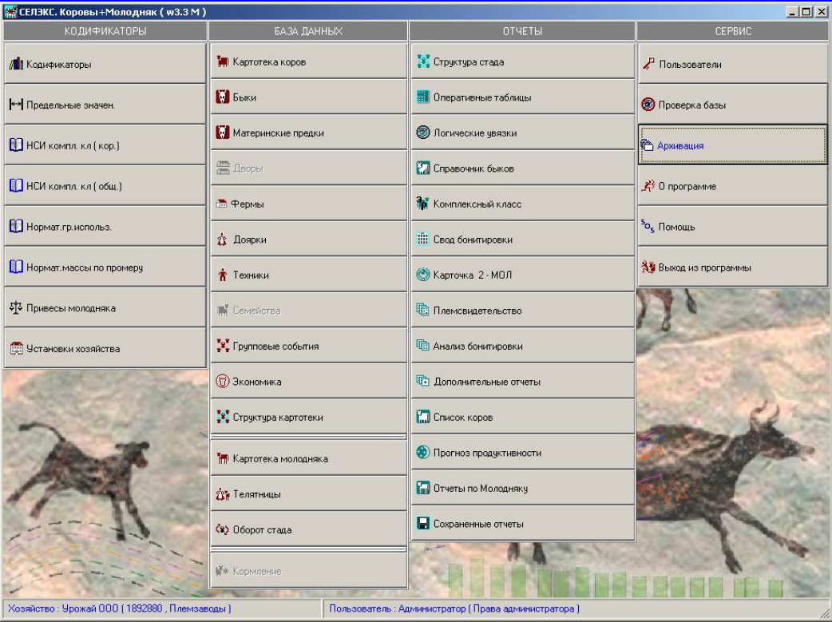Click the double-arrow icon of Предельные значен.
The height and width of the screenshot is (622, 832).
point(17,105)
